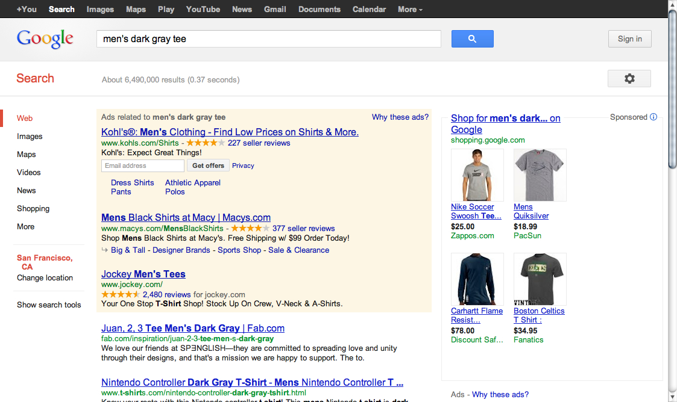Open Dress Shirts sitelink
The width and height of the screenshot is (677, 402).
pyautogui.click(x=132, y=183)
